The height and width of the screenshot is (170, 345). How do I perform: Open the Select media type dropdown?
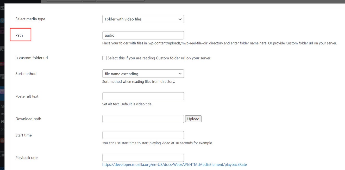[143, 19]
